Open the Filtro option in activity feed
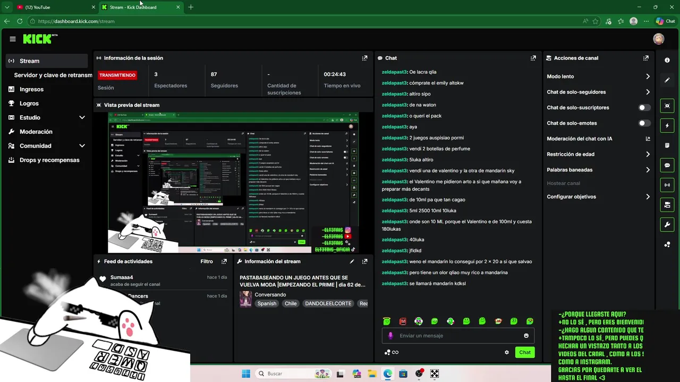 [207, 262]
